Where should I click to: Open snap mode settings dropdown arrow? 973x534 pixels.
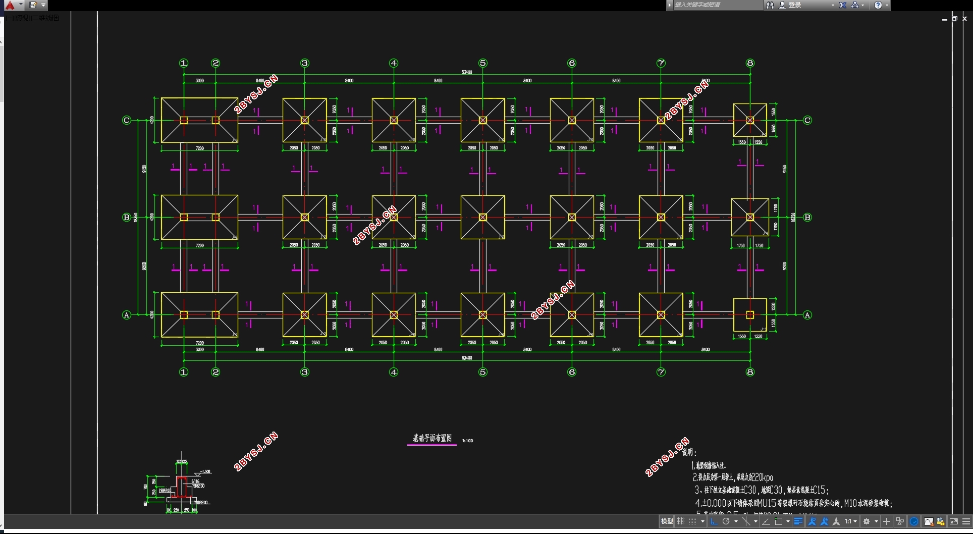(703, 521)
